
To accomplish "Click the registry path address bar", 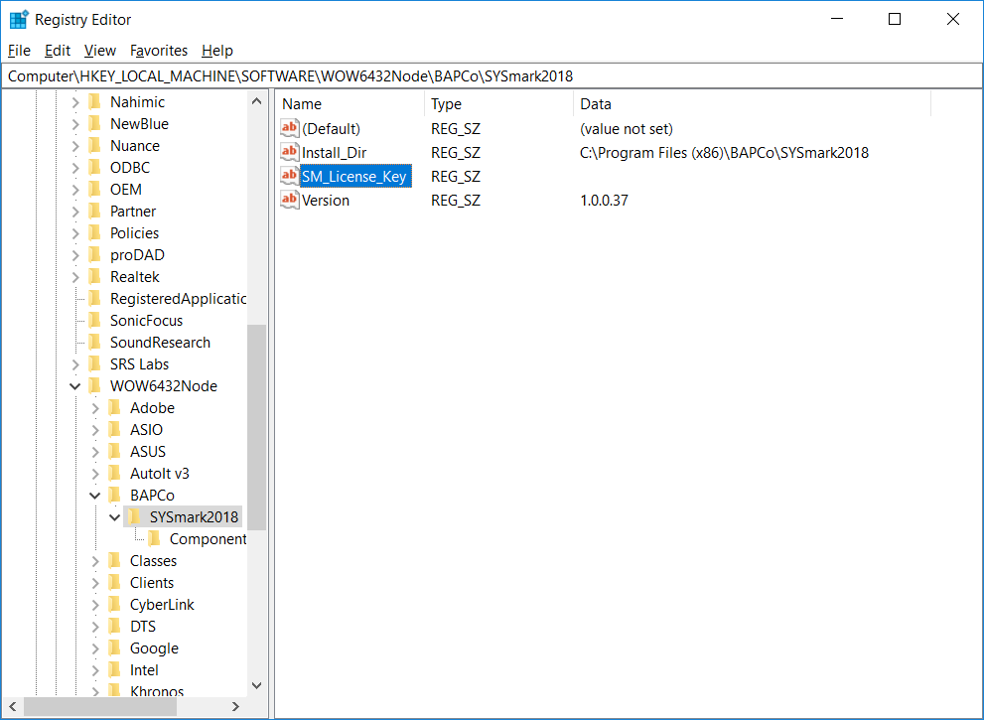I will tap(492, 75).
